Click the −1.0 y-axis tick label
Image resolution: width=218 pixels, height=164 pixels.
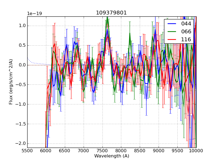point(21,104)
